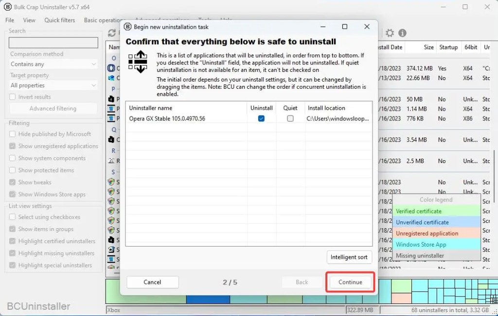Image resolution: width=498 pixels, height=316 pixels.
Task: Select the Opera GX Stable 105.0.4970.56 row
Action: click(249, 118)
